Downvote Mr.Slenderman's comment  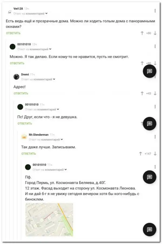point(155,154)
